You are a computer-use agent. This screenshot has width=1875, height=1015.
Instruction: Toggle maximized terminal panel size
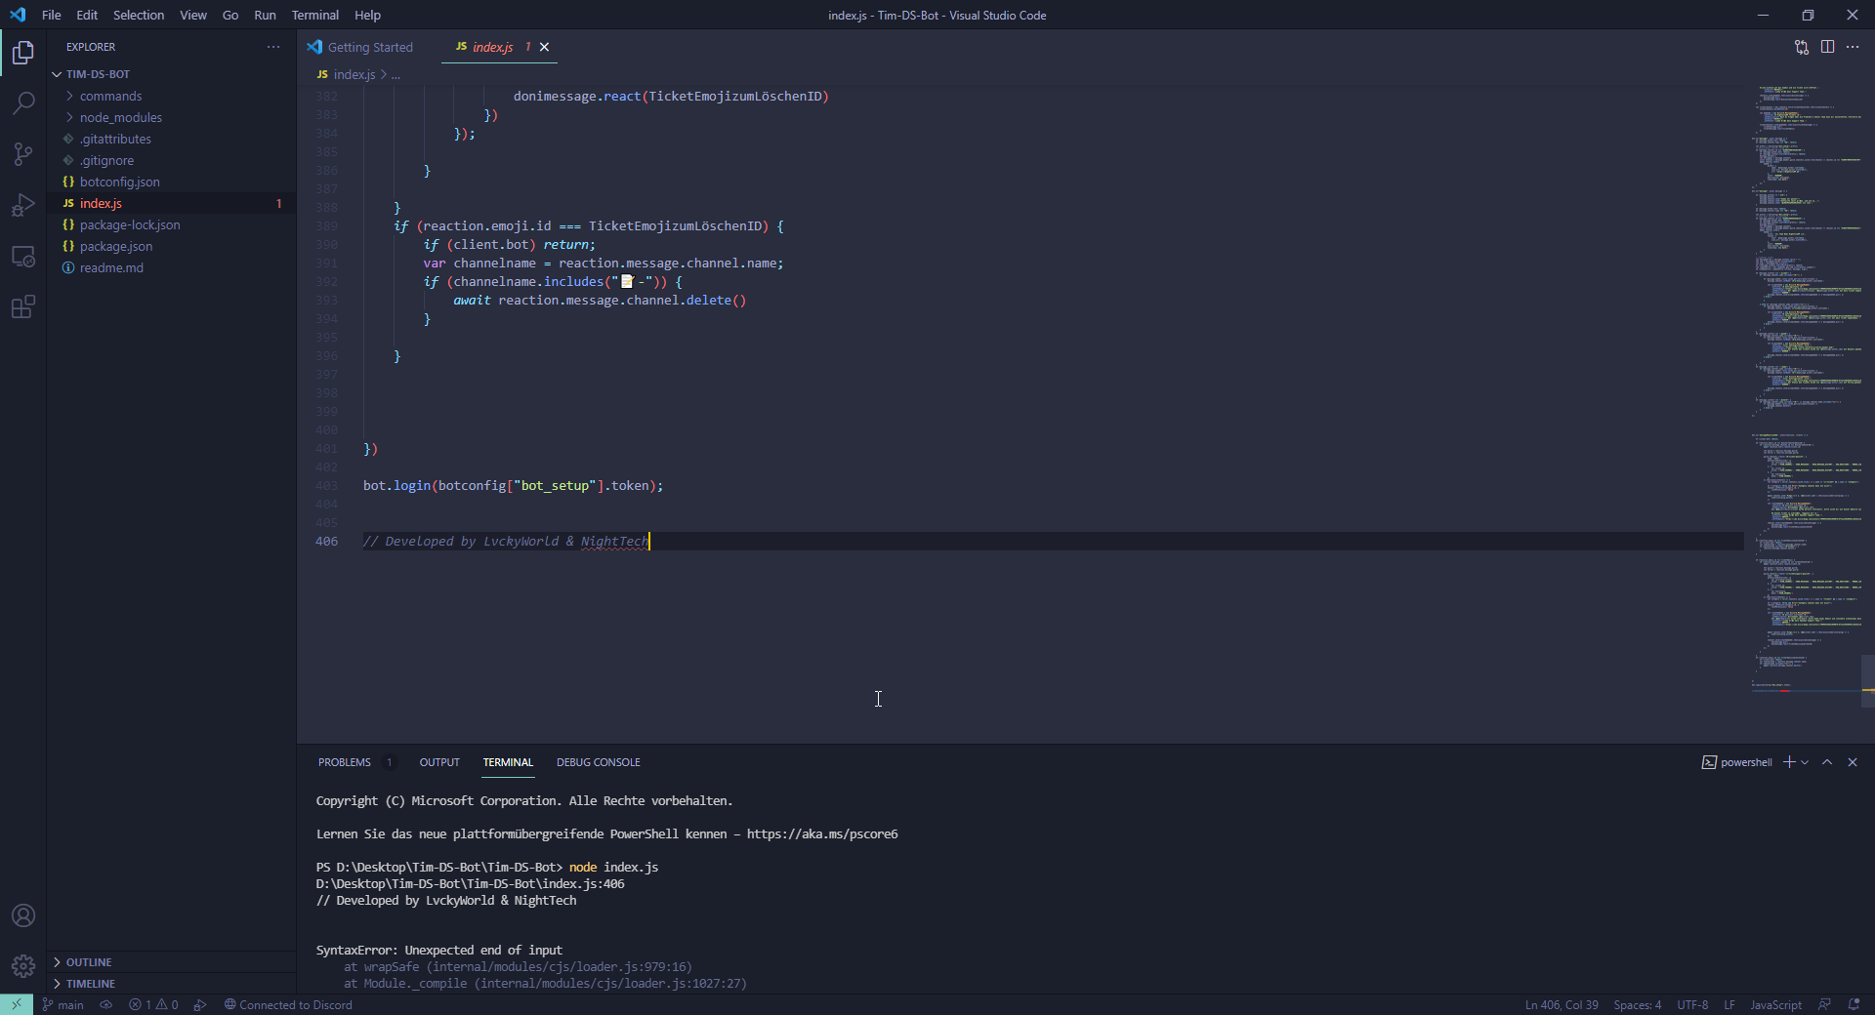coord(1827,762)
